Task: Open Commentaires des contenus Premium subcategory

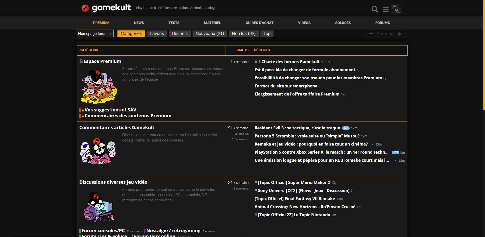Action: [x=128, y=116]
